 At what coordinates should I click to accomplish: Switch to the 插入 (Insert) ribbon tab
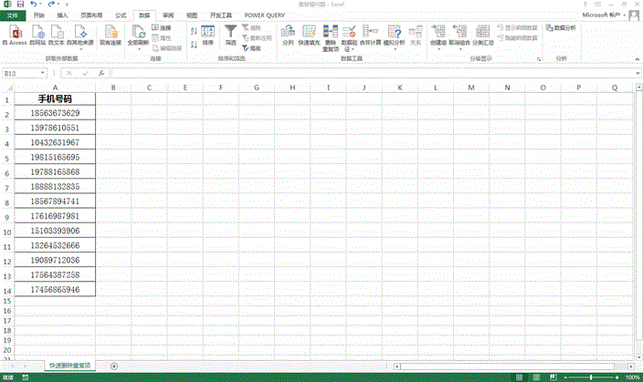(62, 15)
